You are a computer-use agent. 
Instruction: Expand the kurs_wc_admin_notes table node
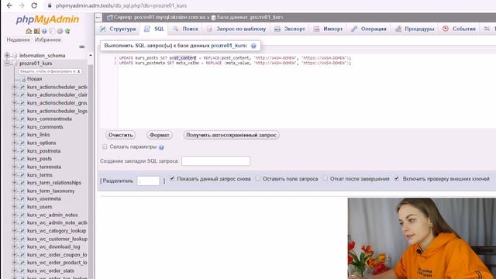click(x=14, y=215)
